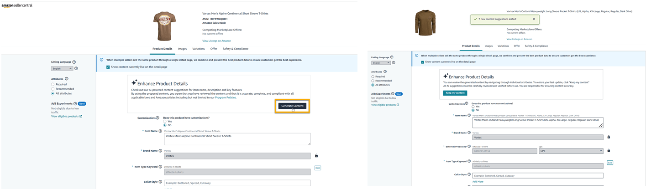
Task: Click Edit beside Item Type Keyword on Long Sleeve listing
Action: pyautogui.click(x=609, y=163)
